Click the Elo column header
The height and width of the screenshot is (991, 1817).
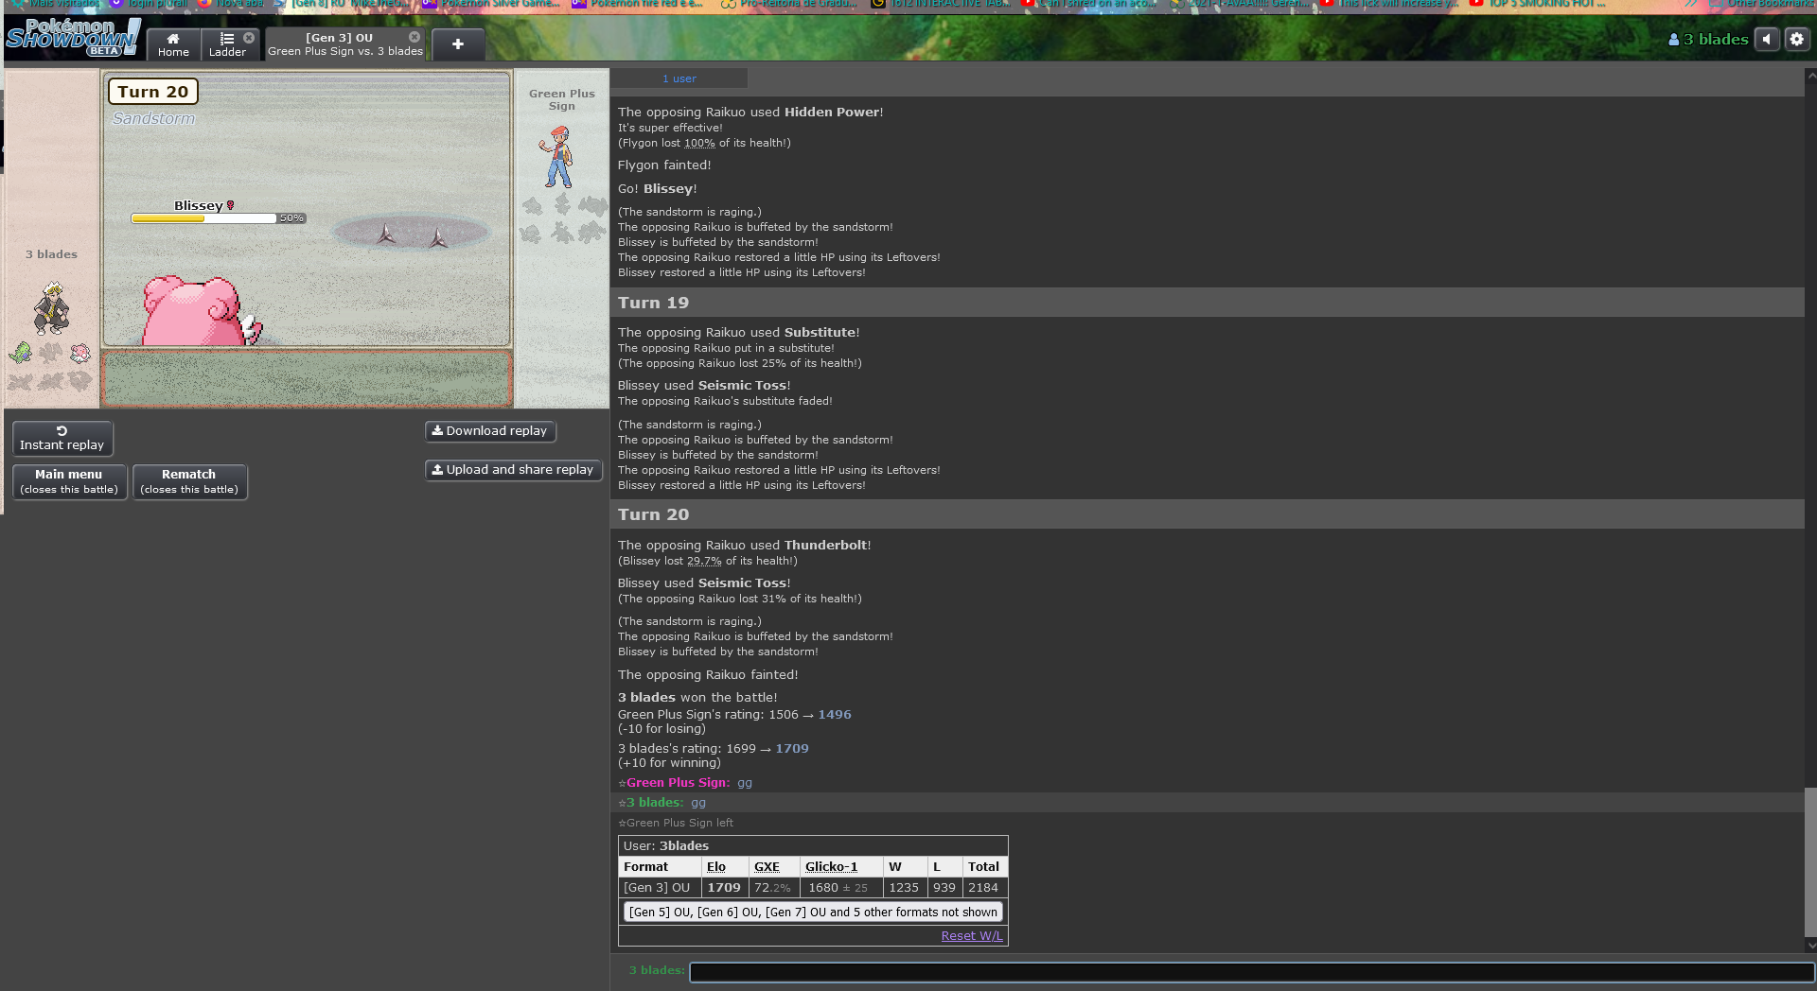point(716,867)
